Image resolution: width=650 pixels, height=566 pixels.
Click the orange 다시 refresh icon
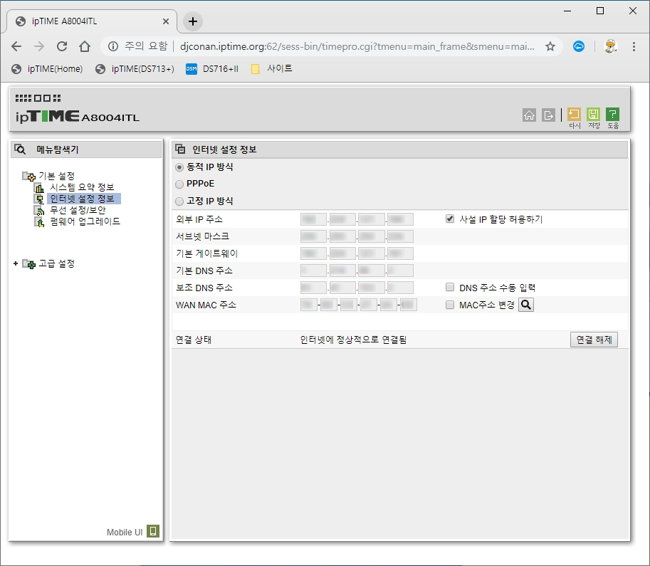(574, 115)
